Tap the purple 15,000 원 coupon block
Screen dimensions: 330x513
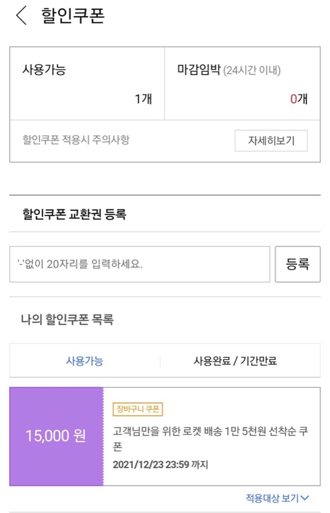pyautogui.click(x=56, y=436)
